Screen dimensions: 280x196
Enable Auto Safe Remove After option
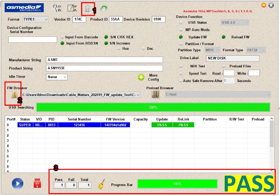pos(181,81)
